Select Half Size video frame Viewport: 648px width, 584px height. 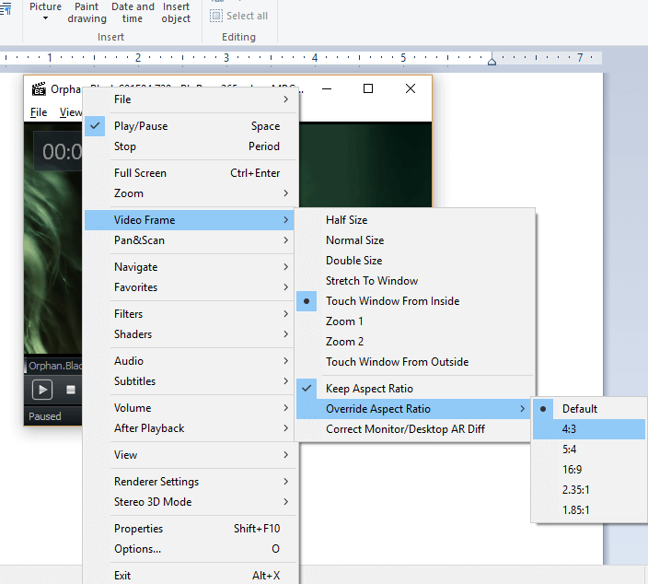coord(415,220)
